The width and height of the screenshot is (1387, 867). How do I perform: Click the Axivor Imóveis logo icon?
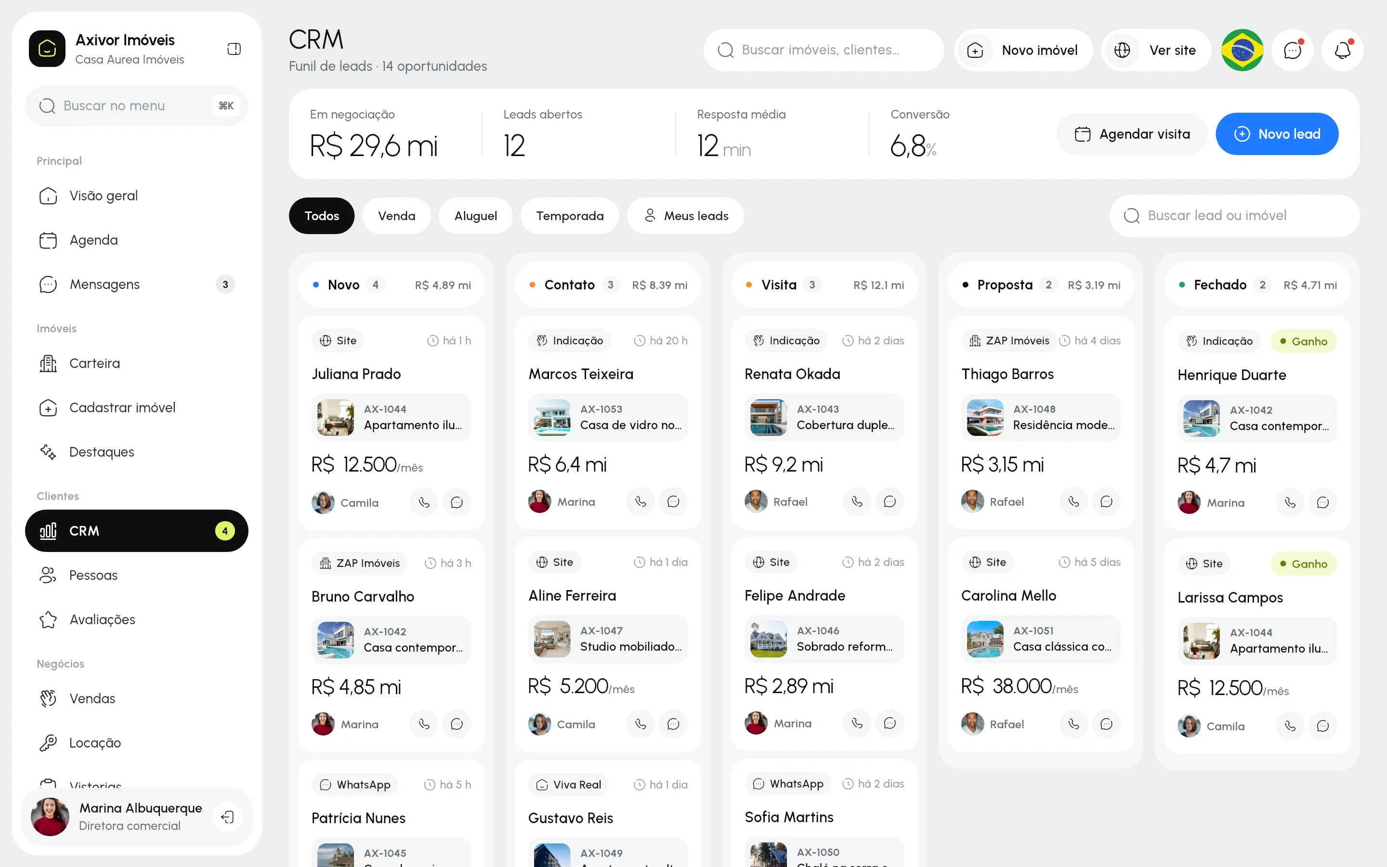click(47, 49)
